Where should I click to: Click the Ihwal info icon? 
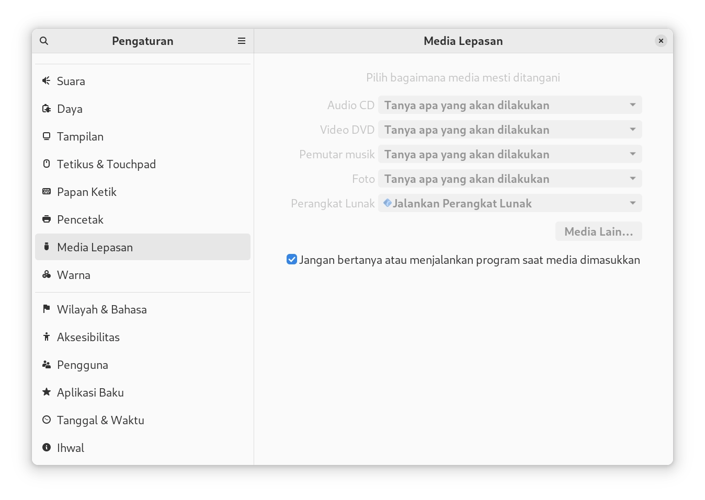pyautogui.click(x=47, y=448)
